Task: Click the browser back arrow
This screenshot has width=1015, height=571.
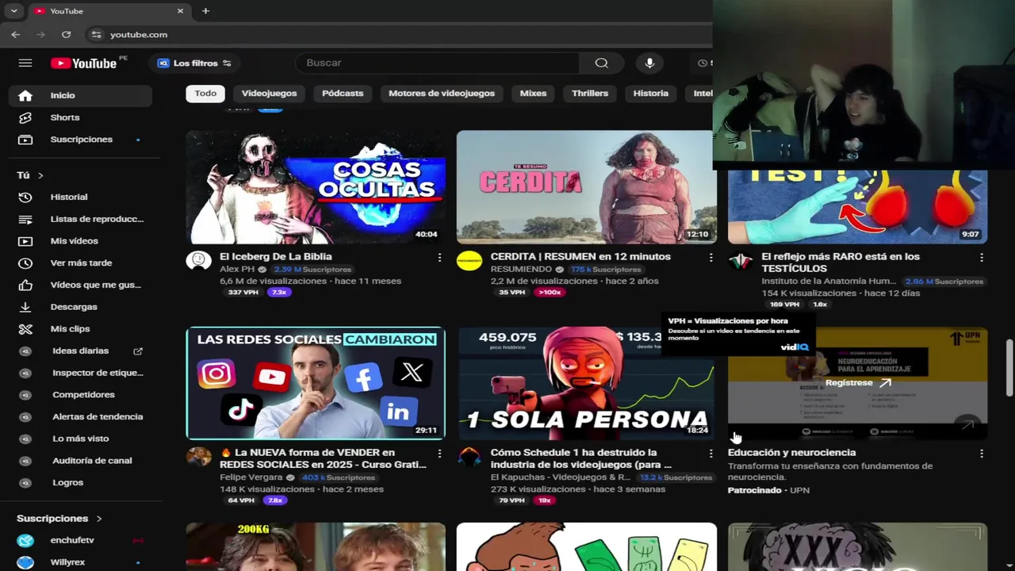Action: click(x=16, y=34)
